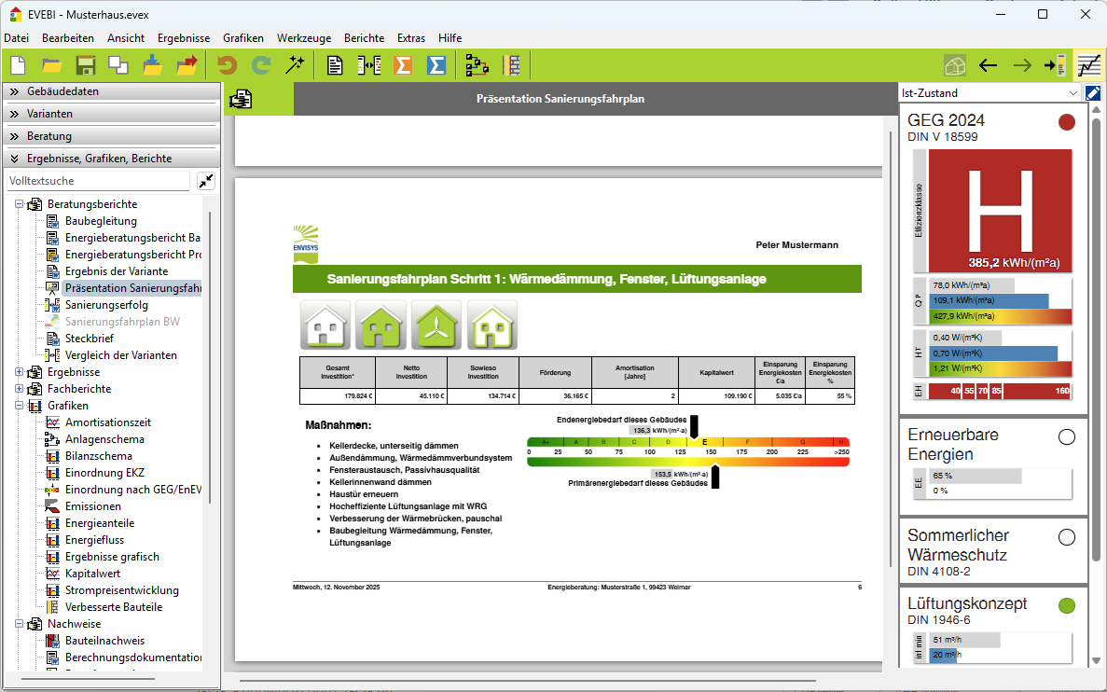Toggle the blue pencil edit button
Screen dimensions: 1107x692
coord(1093,93)
